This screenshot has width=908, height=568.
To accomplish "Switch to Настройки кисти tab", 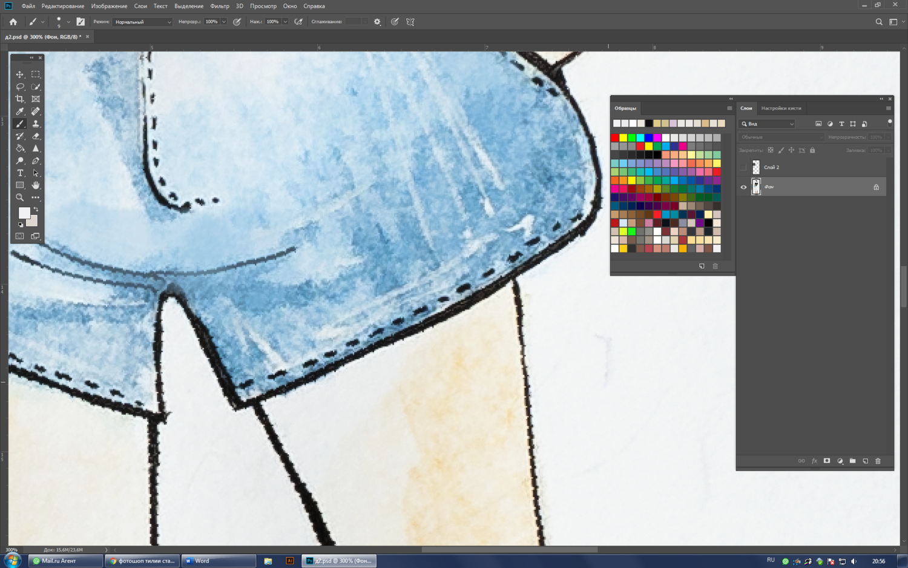I will tap(781, 108).
